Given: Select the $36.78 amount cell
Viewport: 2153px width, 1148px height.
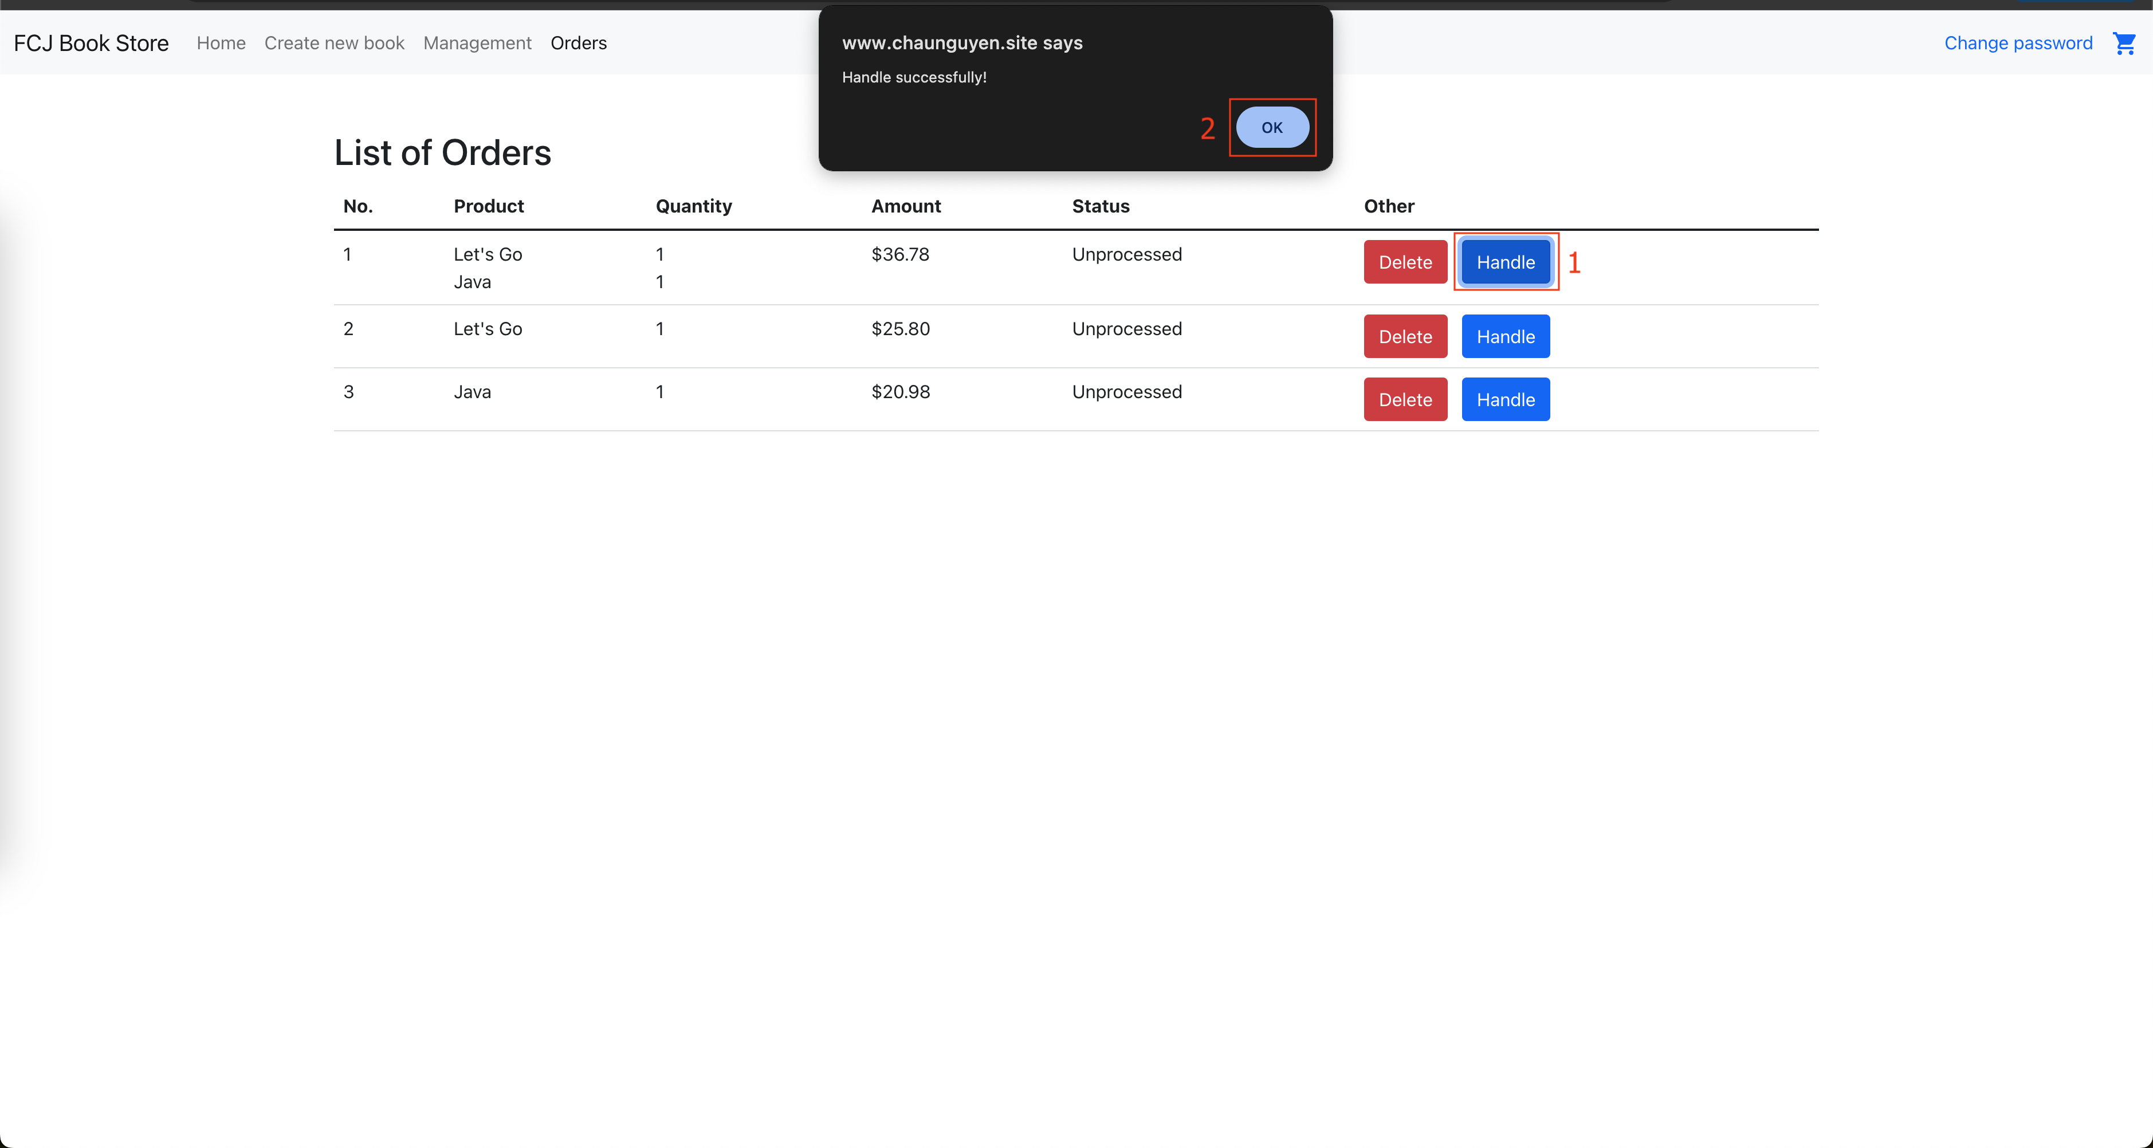Looking at the screenshot, I should (x=900, y=254).
